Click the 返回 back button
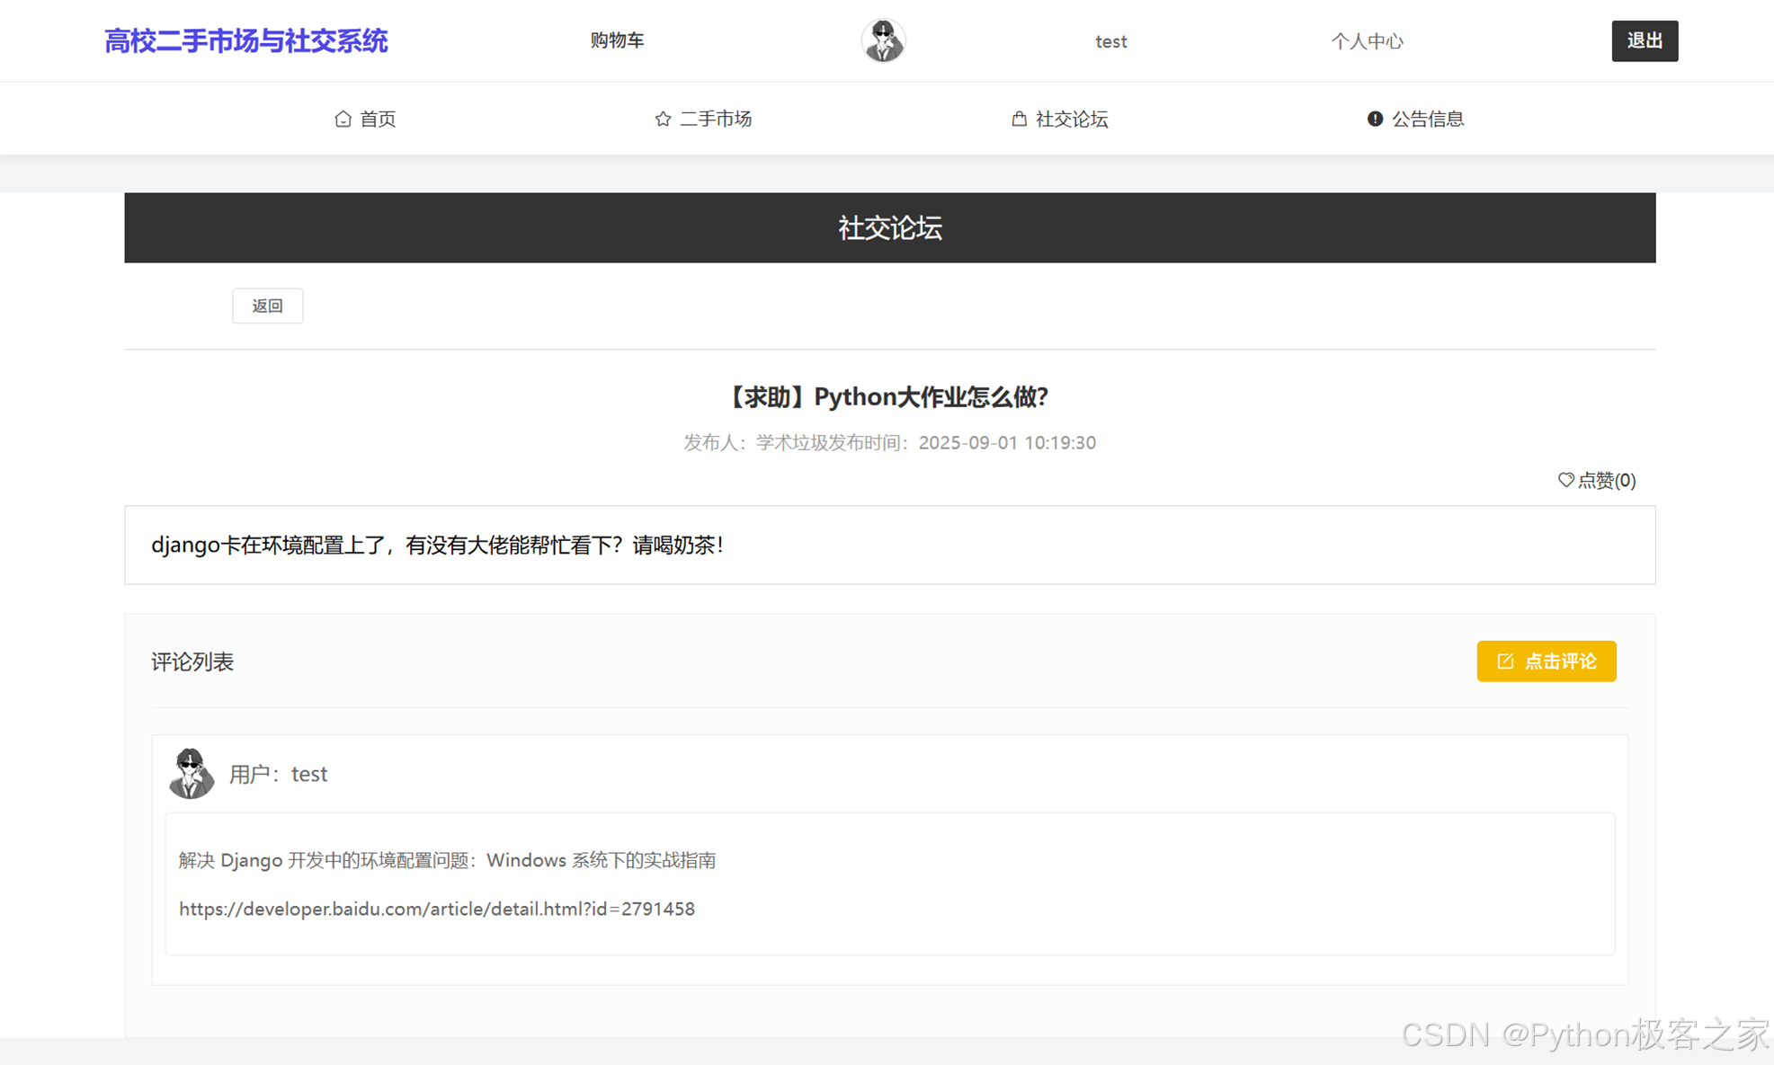This screenshot has height=1065, width=1774. point(267,306)
